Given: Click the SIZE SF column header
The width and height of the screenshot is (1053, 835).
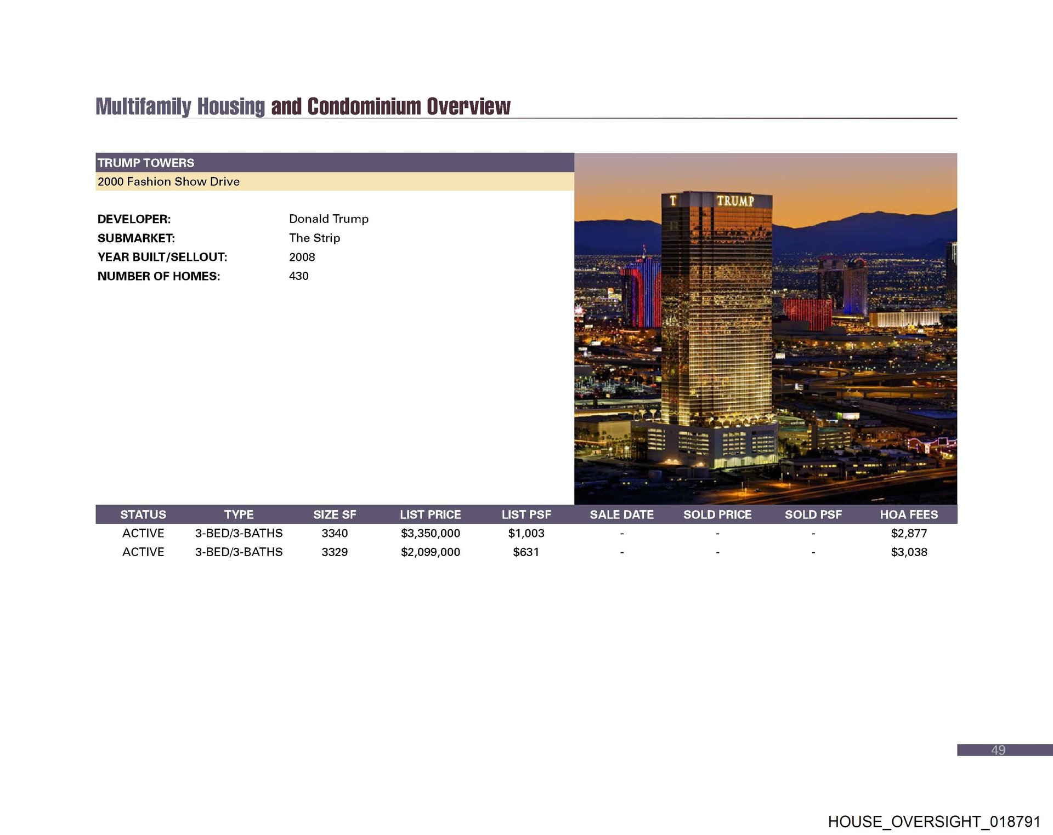Looking at the screenshot, I should (x=335, y=514).
